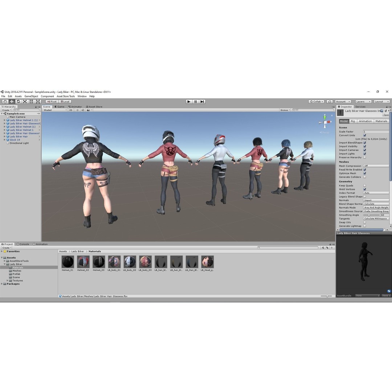Select the Scale tool

point(25,102)
